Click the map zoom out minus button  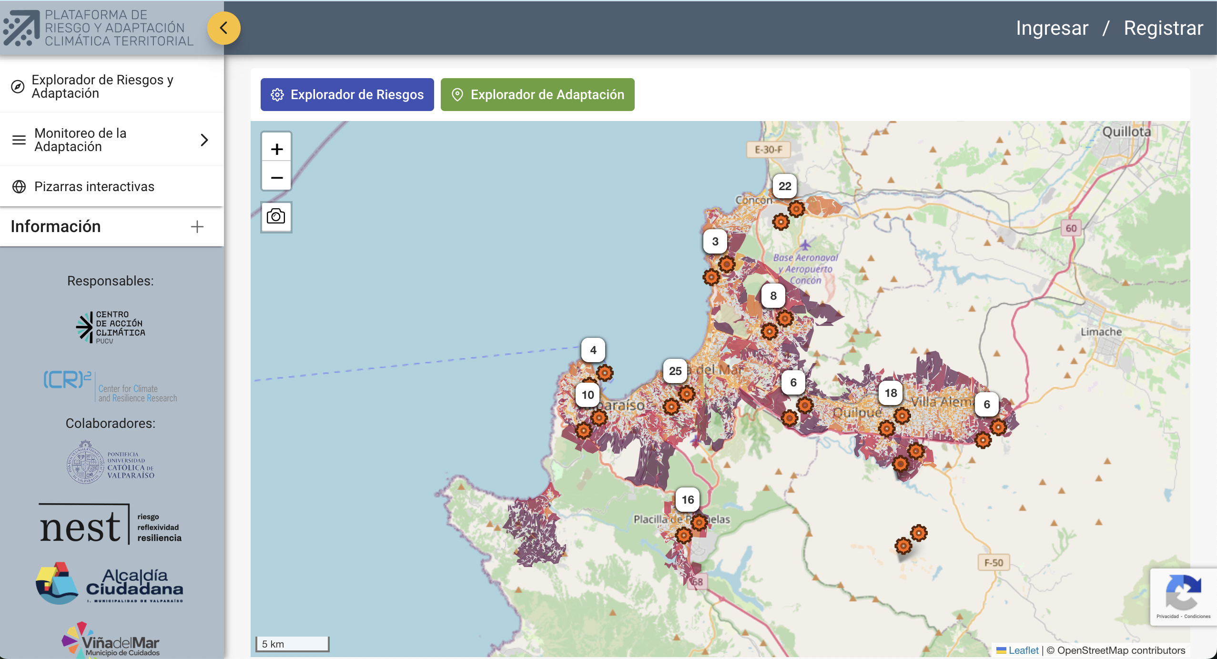276,178
